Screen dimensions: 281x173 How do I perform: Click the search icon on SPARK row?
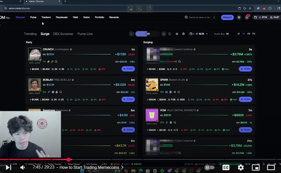pos(178,92)
